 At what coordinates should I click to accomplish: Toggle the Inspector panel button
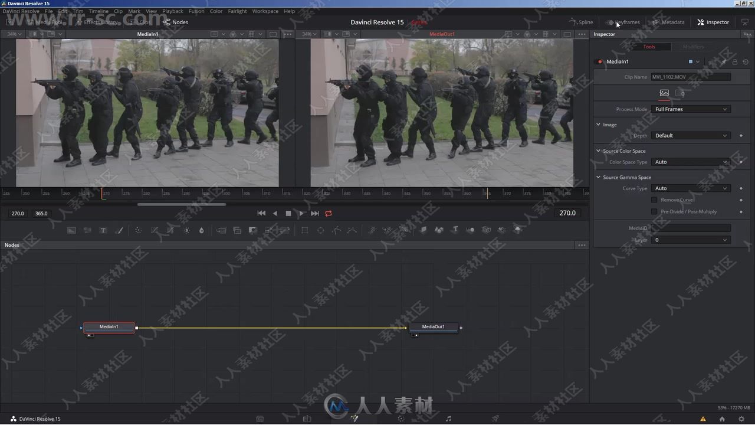(x=713, y=22)
